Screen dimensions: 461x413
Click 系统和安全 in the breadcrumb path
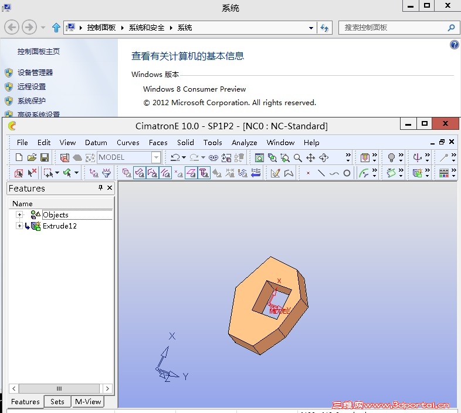[147, 28]
